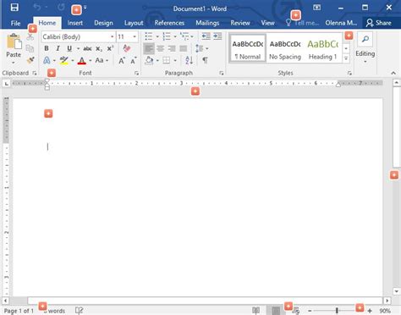Cut selection with the scissors icon
The height and width of the screenshot is (315, 401).
click(x=30, y=37)
